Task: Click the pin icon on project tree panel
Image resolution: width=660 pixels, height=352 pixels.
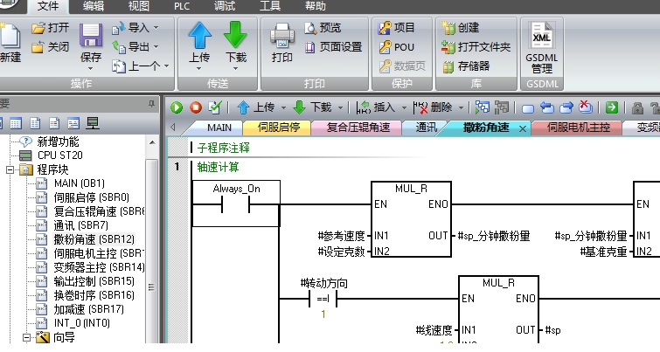Action: [x=151, y=103]
